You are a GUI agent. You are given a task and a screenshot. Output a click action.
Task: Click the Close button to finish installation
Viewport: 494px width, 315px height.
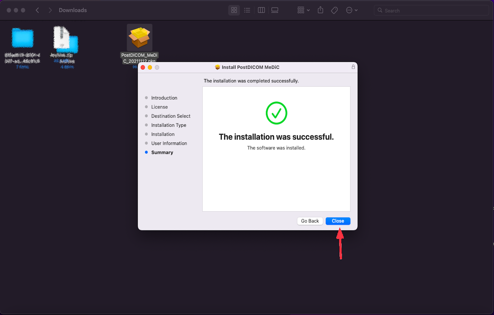[x=338, y=221]
